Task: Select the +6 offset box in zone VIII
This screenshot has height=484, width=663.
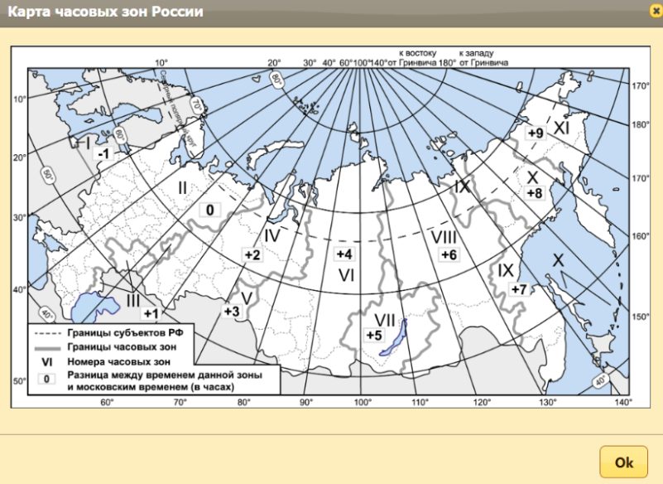Action: click(449, 254)
